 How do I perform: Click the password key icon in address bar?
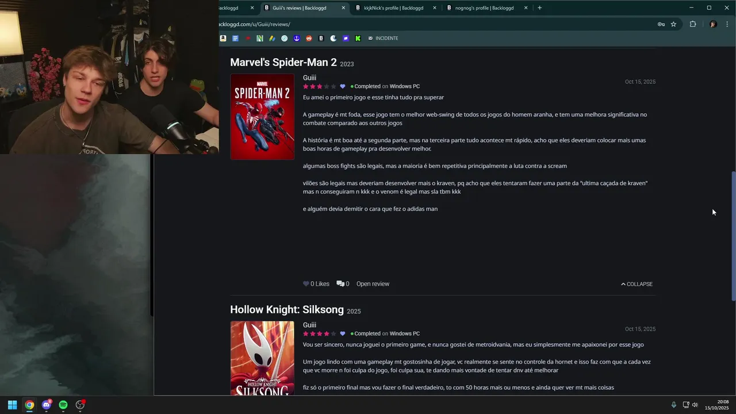(661, 24)
